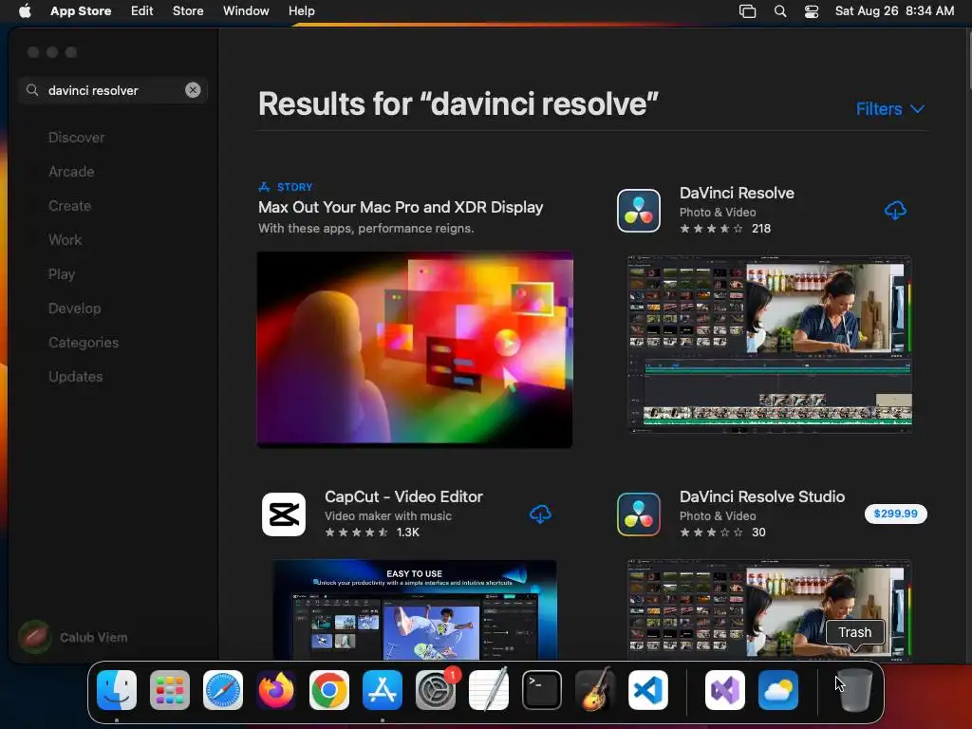Open Spotlight search in menu bar
972x729 pixels.
(x=780, y=11)
